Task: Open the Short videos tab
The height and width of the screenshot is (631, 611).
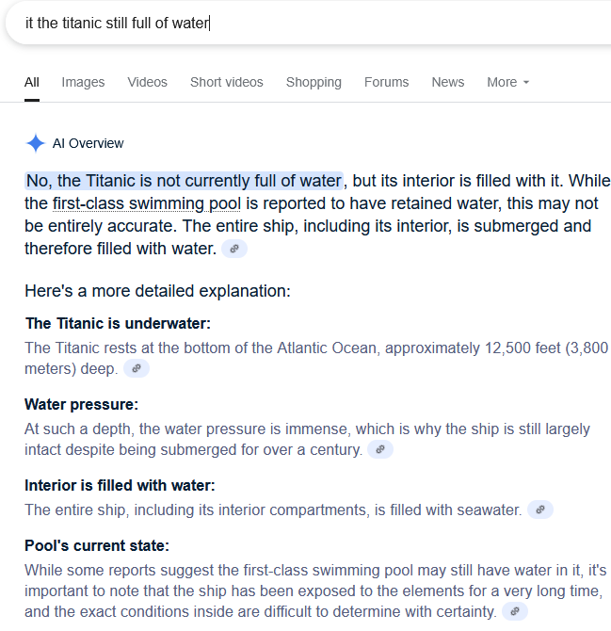Action: (227, 82)
